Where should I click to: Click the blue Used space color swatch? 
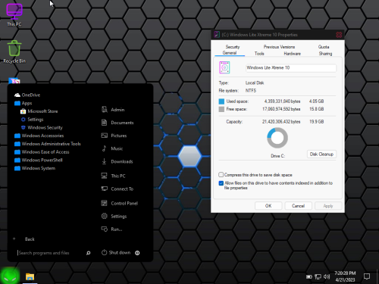coord(221,101)
